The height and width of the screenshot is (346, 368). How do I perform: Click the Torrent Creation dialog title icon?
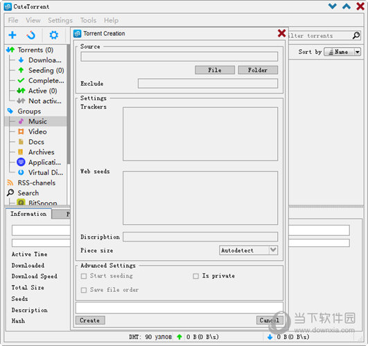(x=77, y=34)
